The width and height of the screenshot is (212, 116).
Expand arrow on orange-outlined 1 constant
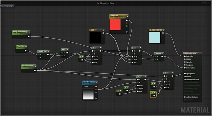click(x=155, y=93)
